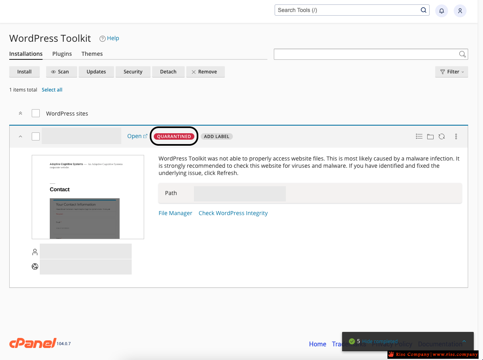Click the site refresh icon
The height and width of the screenshot is (360, 483).
[442, 136]
